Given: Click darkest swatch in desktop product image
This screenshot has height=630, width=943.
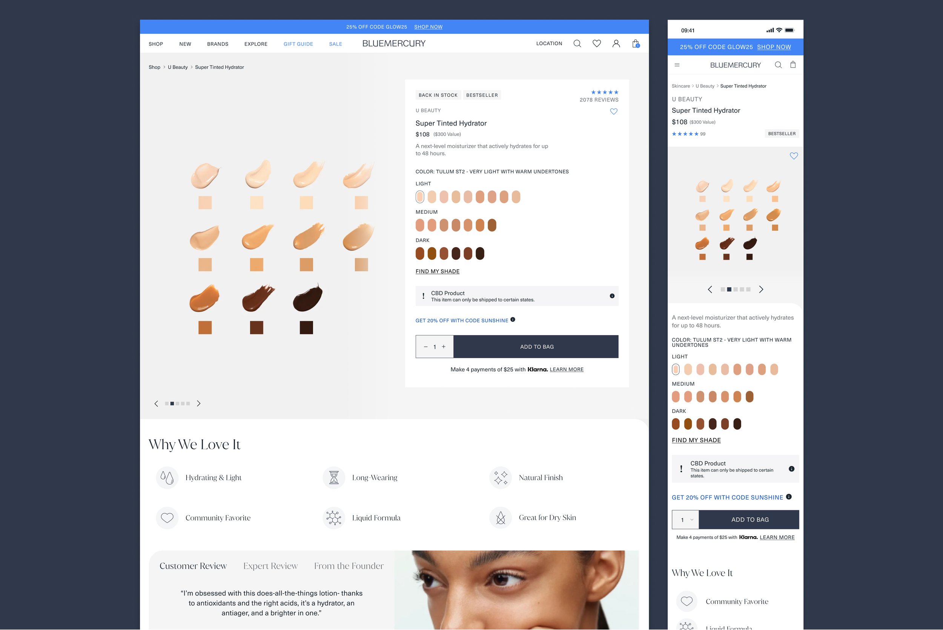Looking at the screenshot, I should 306,328.
